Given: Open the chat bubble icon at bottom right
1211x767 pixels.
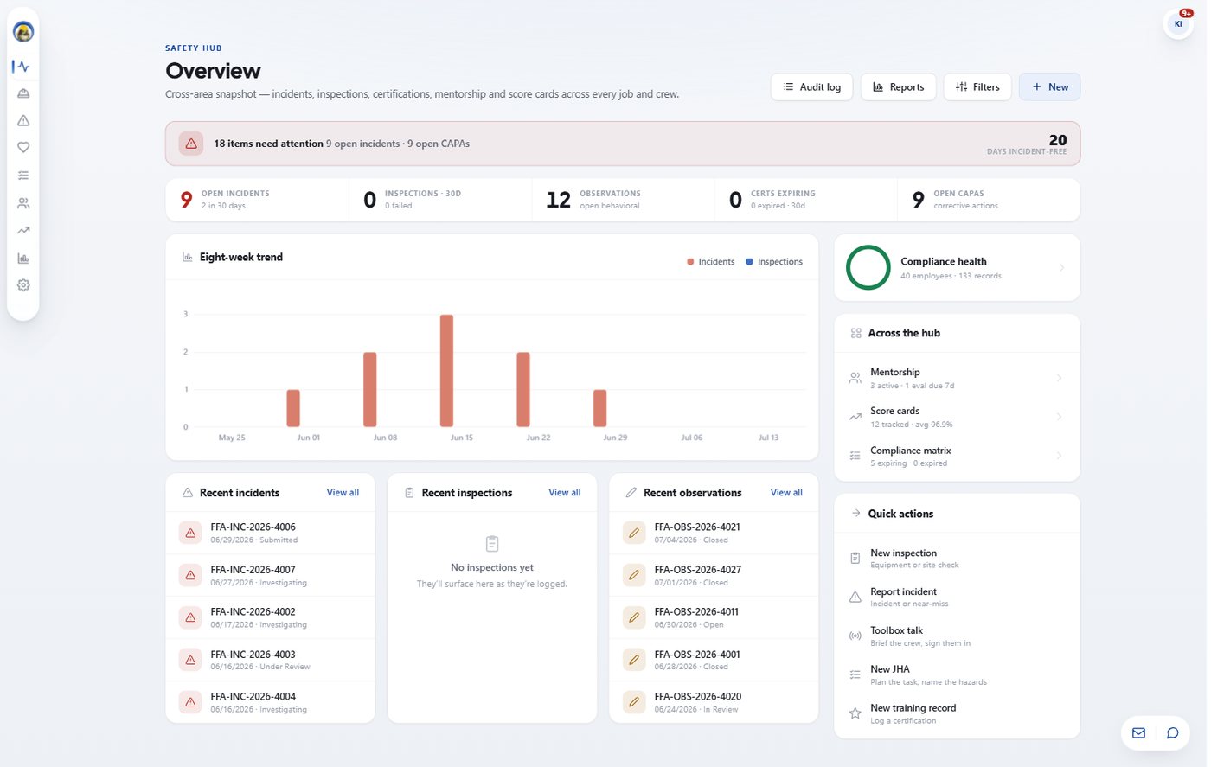Looking at the screenshot, I should 1172,733.
